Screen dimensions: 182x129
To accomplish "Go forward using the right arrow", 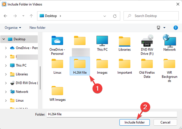I will [x=15, y=16].
